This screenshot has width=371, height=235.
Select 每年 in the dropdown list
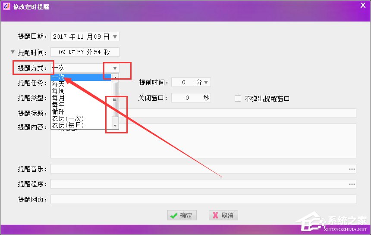pos(81,105)
